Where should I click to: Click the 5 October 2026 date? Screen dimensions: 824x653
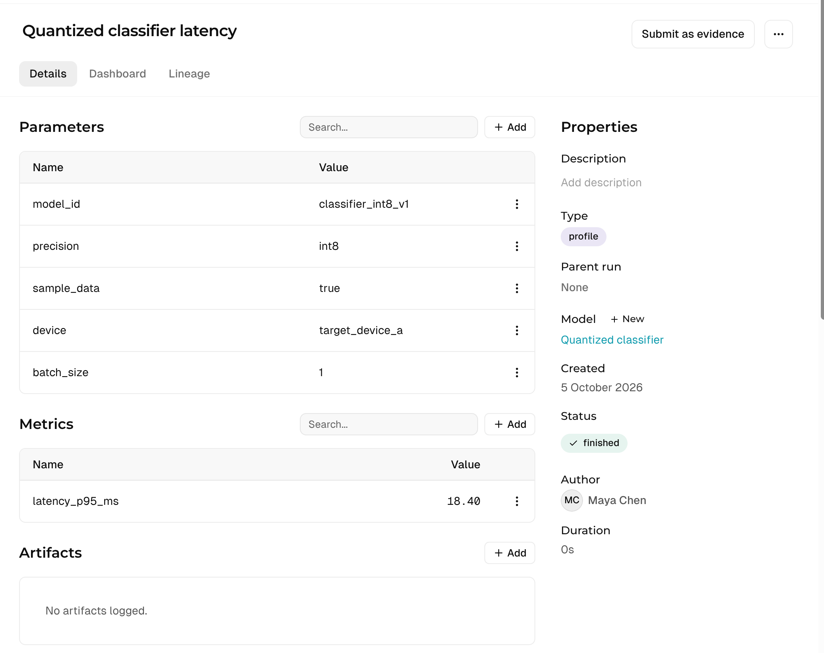tap(602, 388)
